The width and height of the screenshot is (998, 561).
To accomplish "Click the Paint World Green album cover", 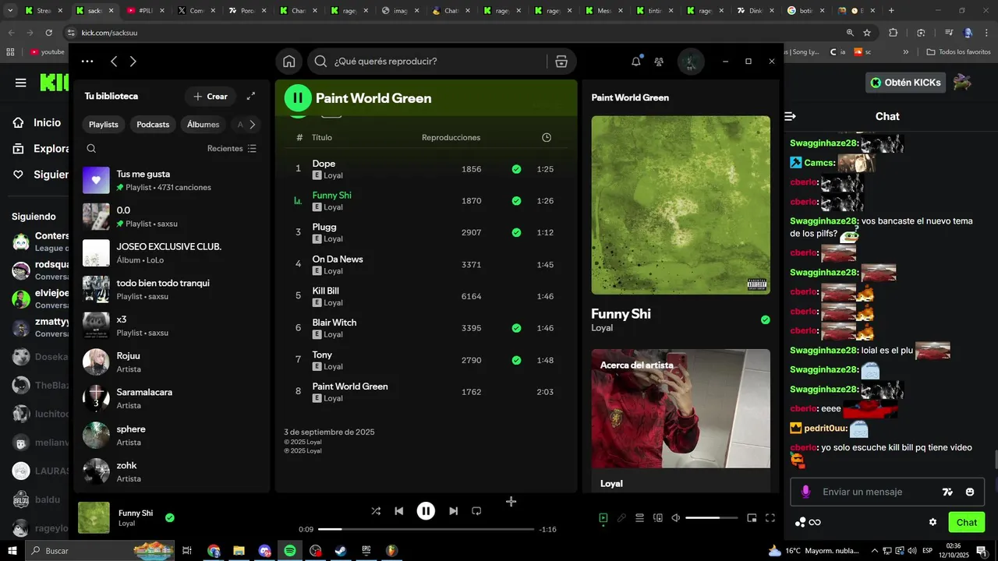I will pyautogui.click(x=681, y=205).
